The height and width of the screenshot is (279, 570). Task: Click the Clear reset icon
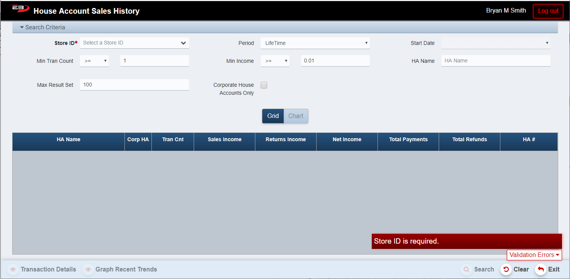[x=506, y=269]
